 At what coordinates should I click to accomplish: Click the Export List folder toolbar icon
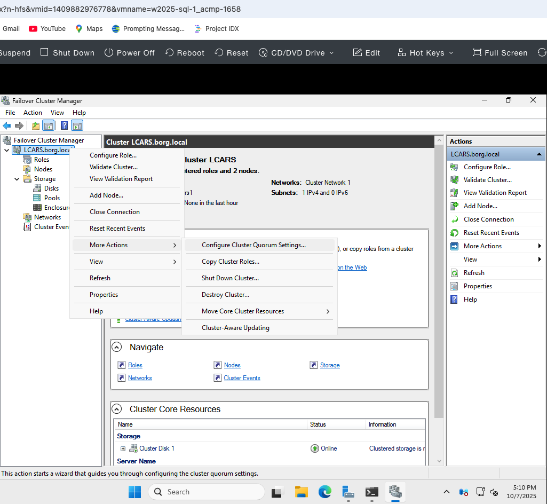point(35,125)
